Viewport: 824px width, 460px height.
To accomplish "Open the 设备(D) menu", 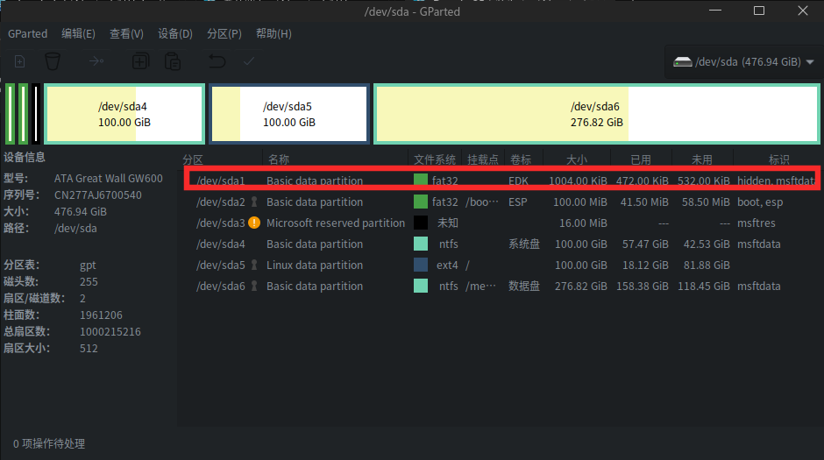I will click(x=175, y=33).
